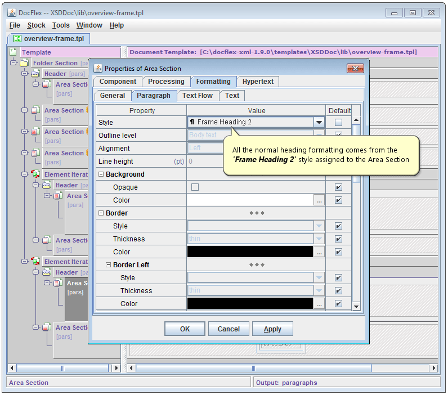Click the Border Color ellipsis button
The width and height of the screenshot is (448, 395).
pos(320,252)
